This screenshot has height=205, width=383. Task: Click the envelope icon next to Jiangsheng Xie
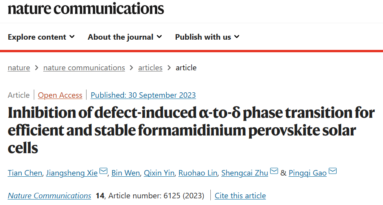(x=103, y=171)
